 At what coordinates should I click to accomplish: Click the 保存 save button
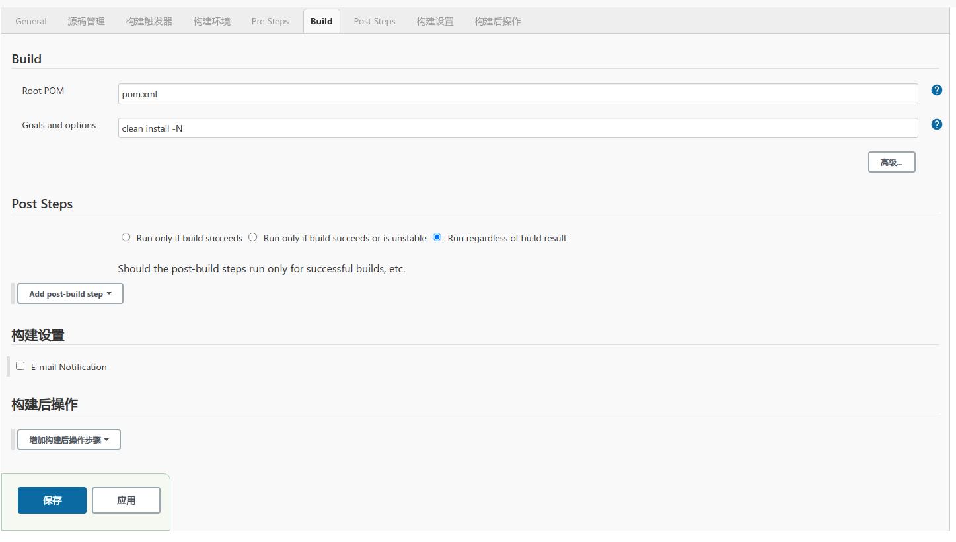tap(52, 500)
